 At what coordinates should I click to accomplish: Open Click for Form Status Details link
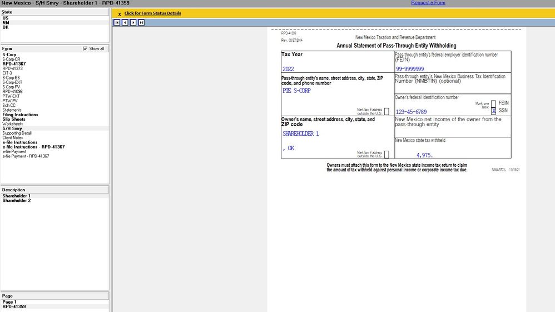pyautogui.click(x=152, y=13)
